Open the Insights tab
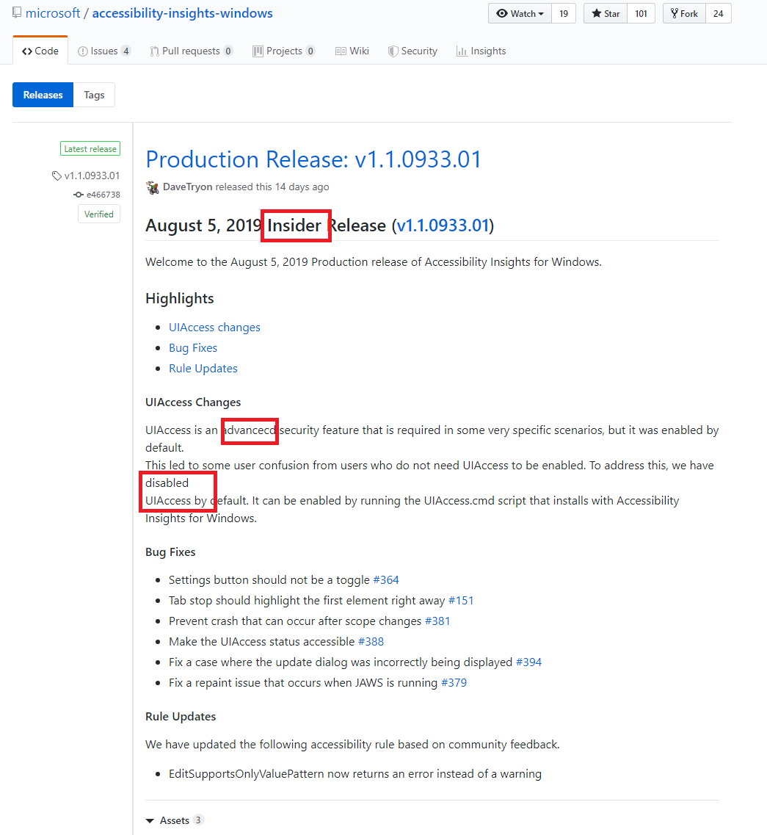This screenshot has width=767, height=835. pos(481,51)
